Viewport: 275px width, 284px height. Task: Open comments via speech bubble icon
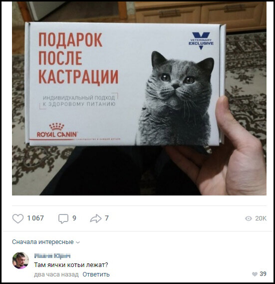63,218
